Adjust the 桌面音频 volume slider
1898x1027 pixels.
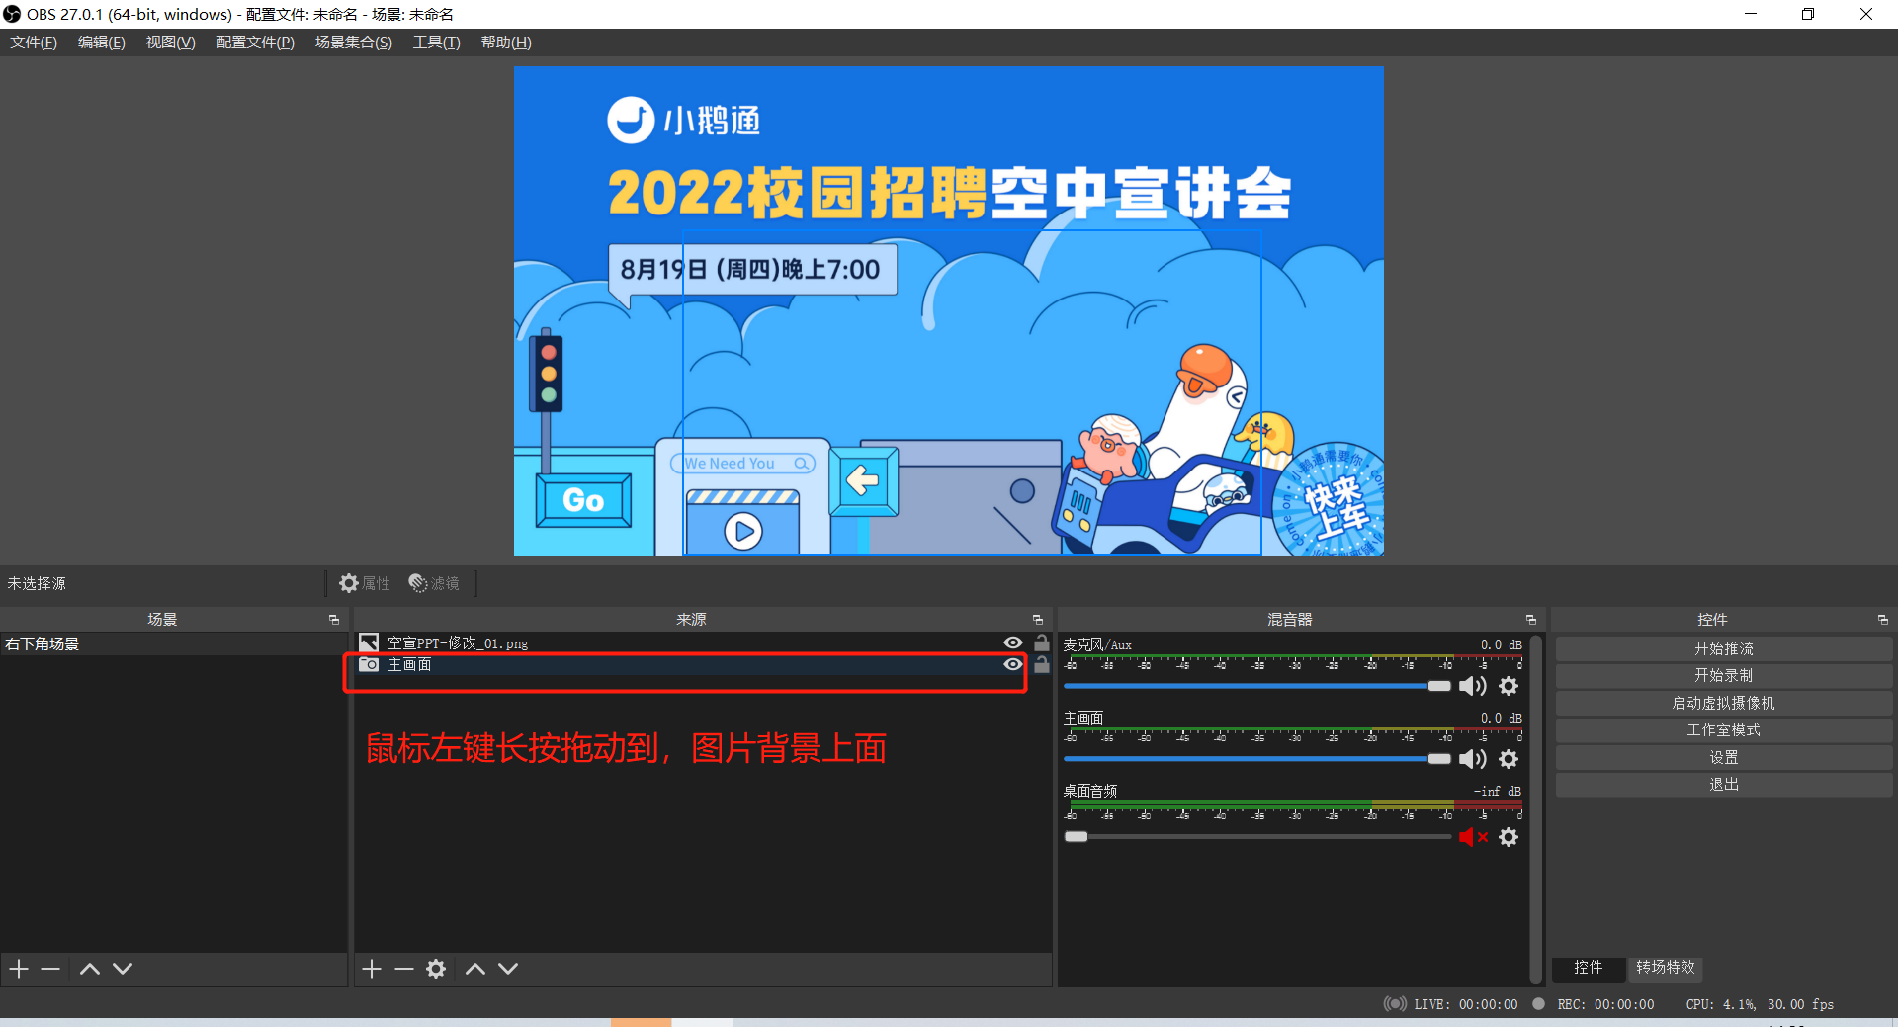point(1257,837)
